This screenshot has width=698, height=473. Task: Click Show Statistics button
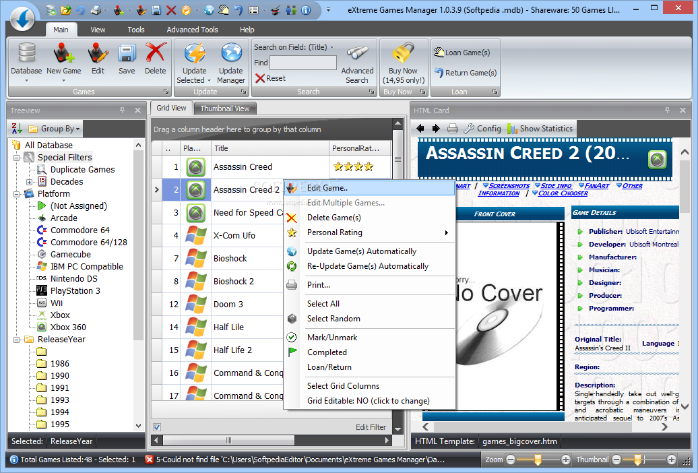[540, 129]
